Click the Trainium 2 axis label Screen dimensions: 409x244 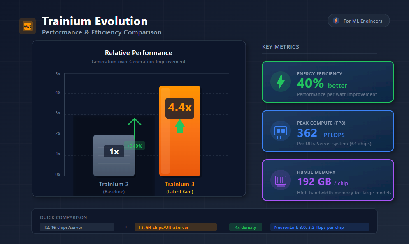[114, 184]
